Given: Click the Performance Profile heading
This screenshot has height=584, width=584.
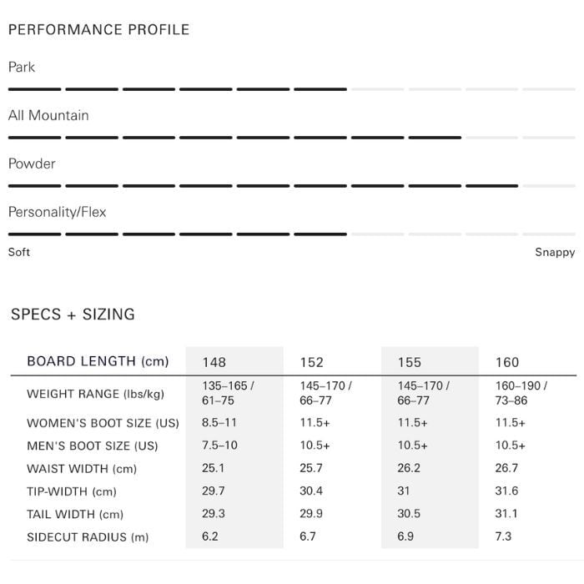Looking at the screenshot, I should coord(98,30).
